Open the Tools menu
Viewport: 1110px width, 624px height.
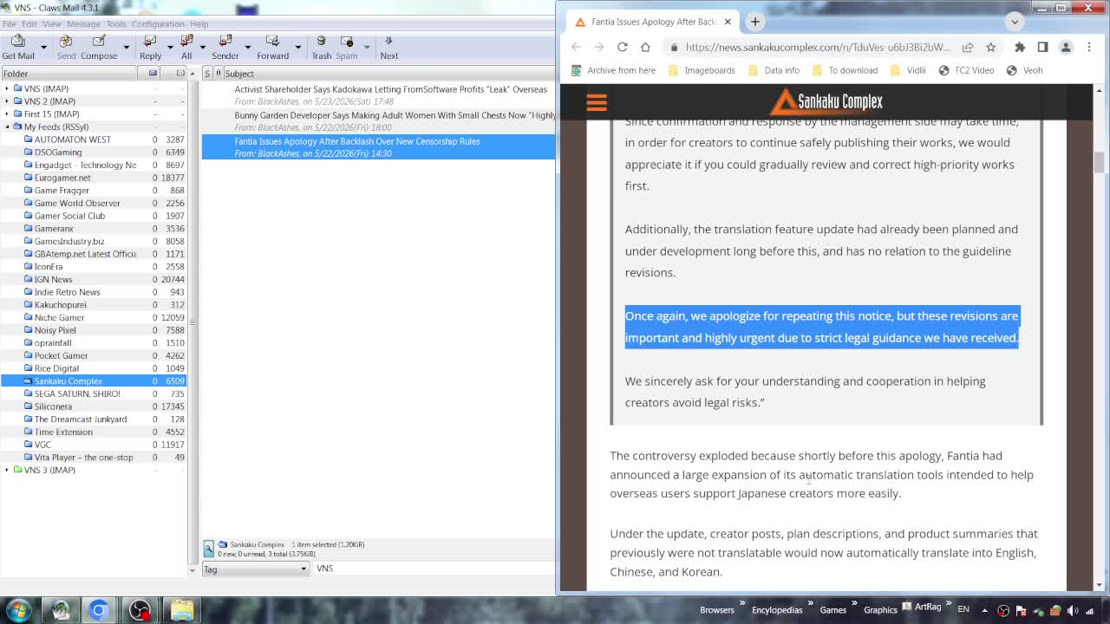[x=115, y=23]
